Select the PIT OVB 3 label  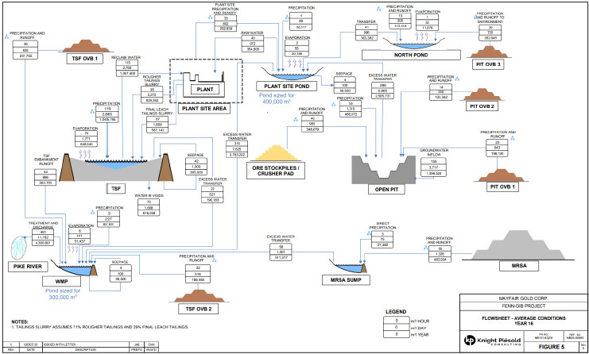(488, 64)
